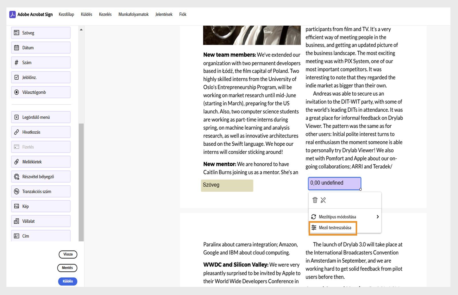Add a Mellékletek attachment field
Image resolution: width=458 pixels, height=295 pixels.
pyautogui.click(x=41, y=162)
